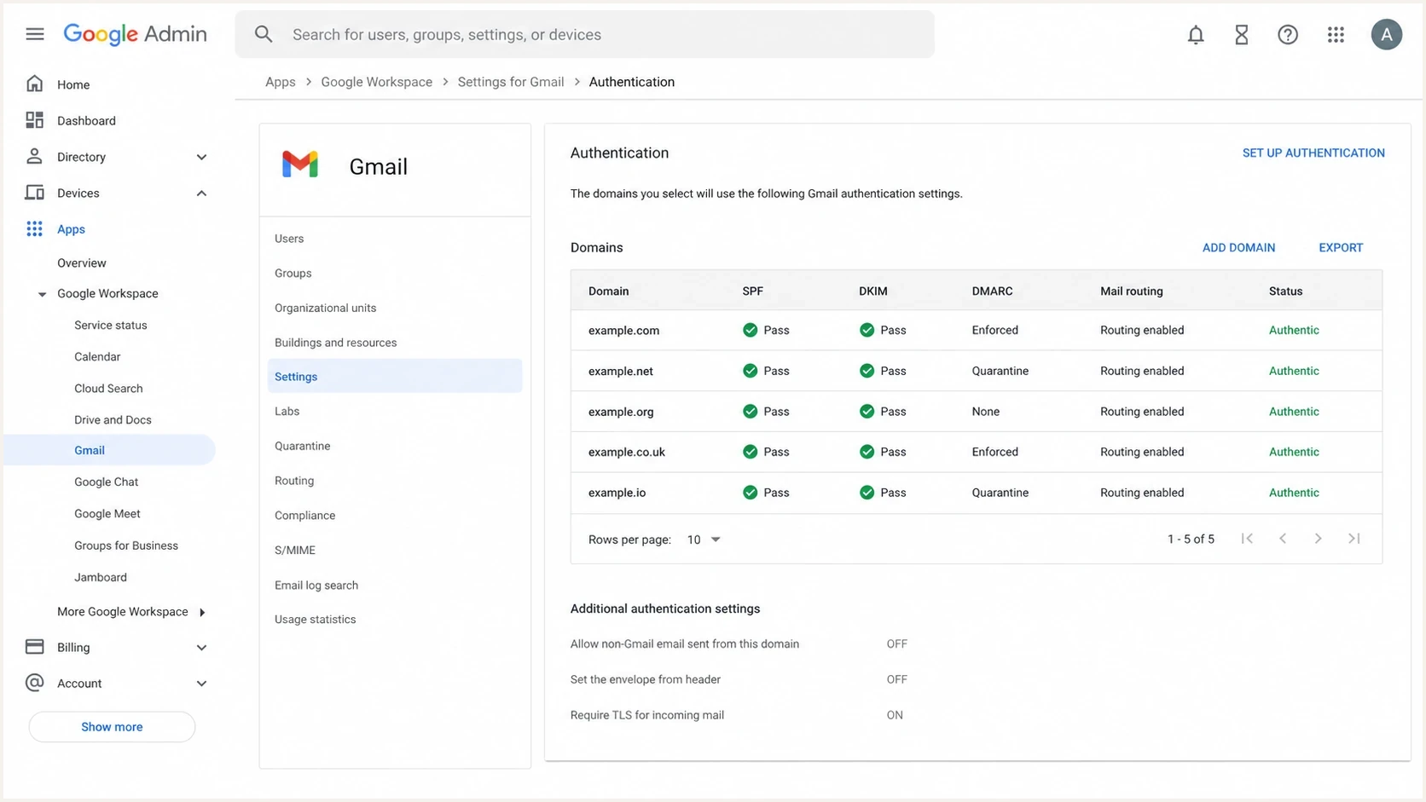
Task: Select Settings in the Gmail menu
Action: click(x=395, y=376)
